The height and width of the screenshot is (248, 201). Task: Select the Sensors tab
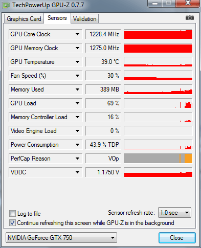57,18
